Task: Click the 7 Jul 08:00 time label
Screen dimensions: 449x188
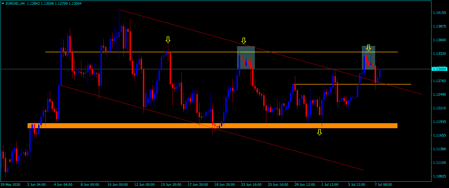Action: pos(383,185)
